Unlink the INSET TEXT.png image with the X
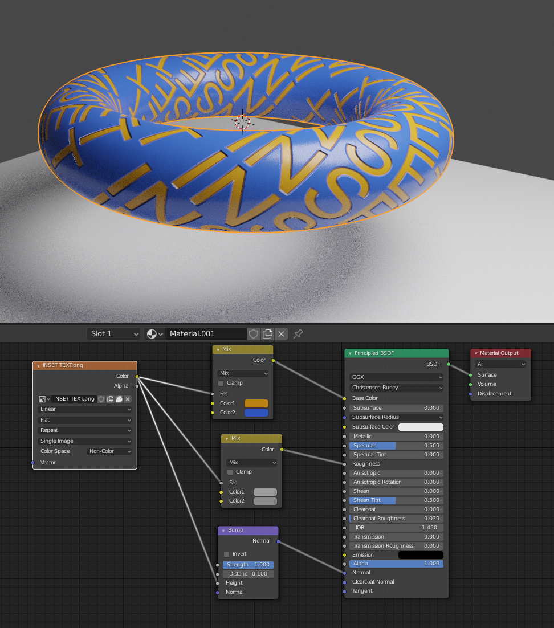554x628 pixels. [x=128, y=399]
